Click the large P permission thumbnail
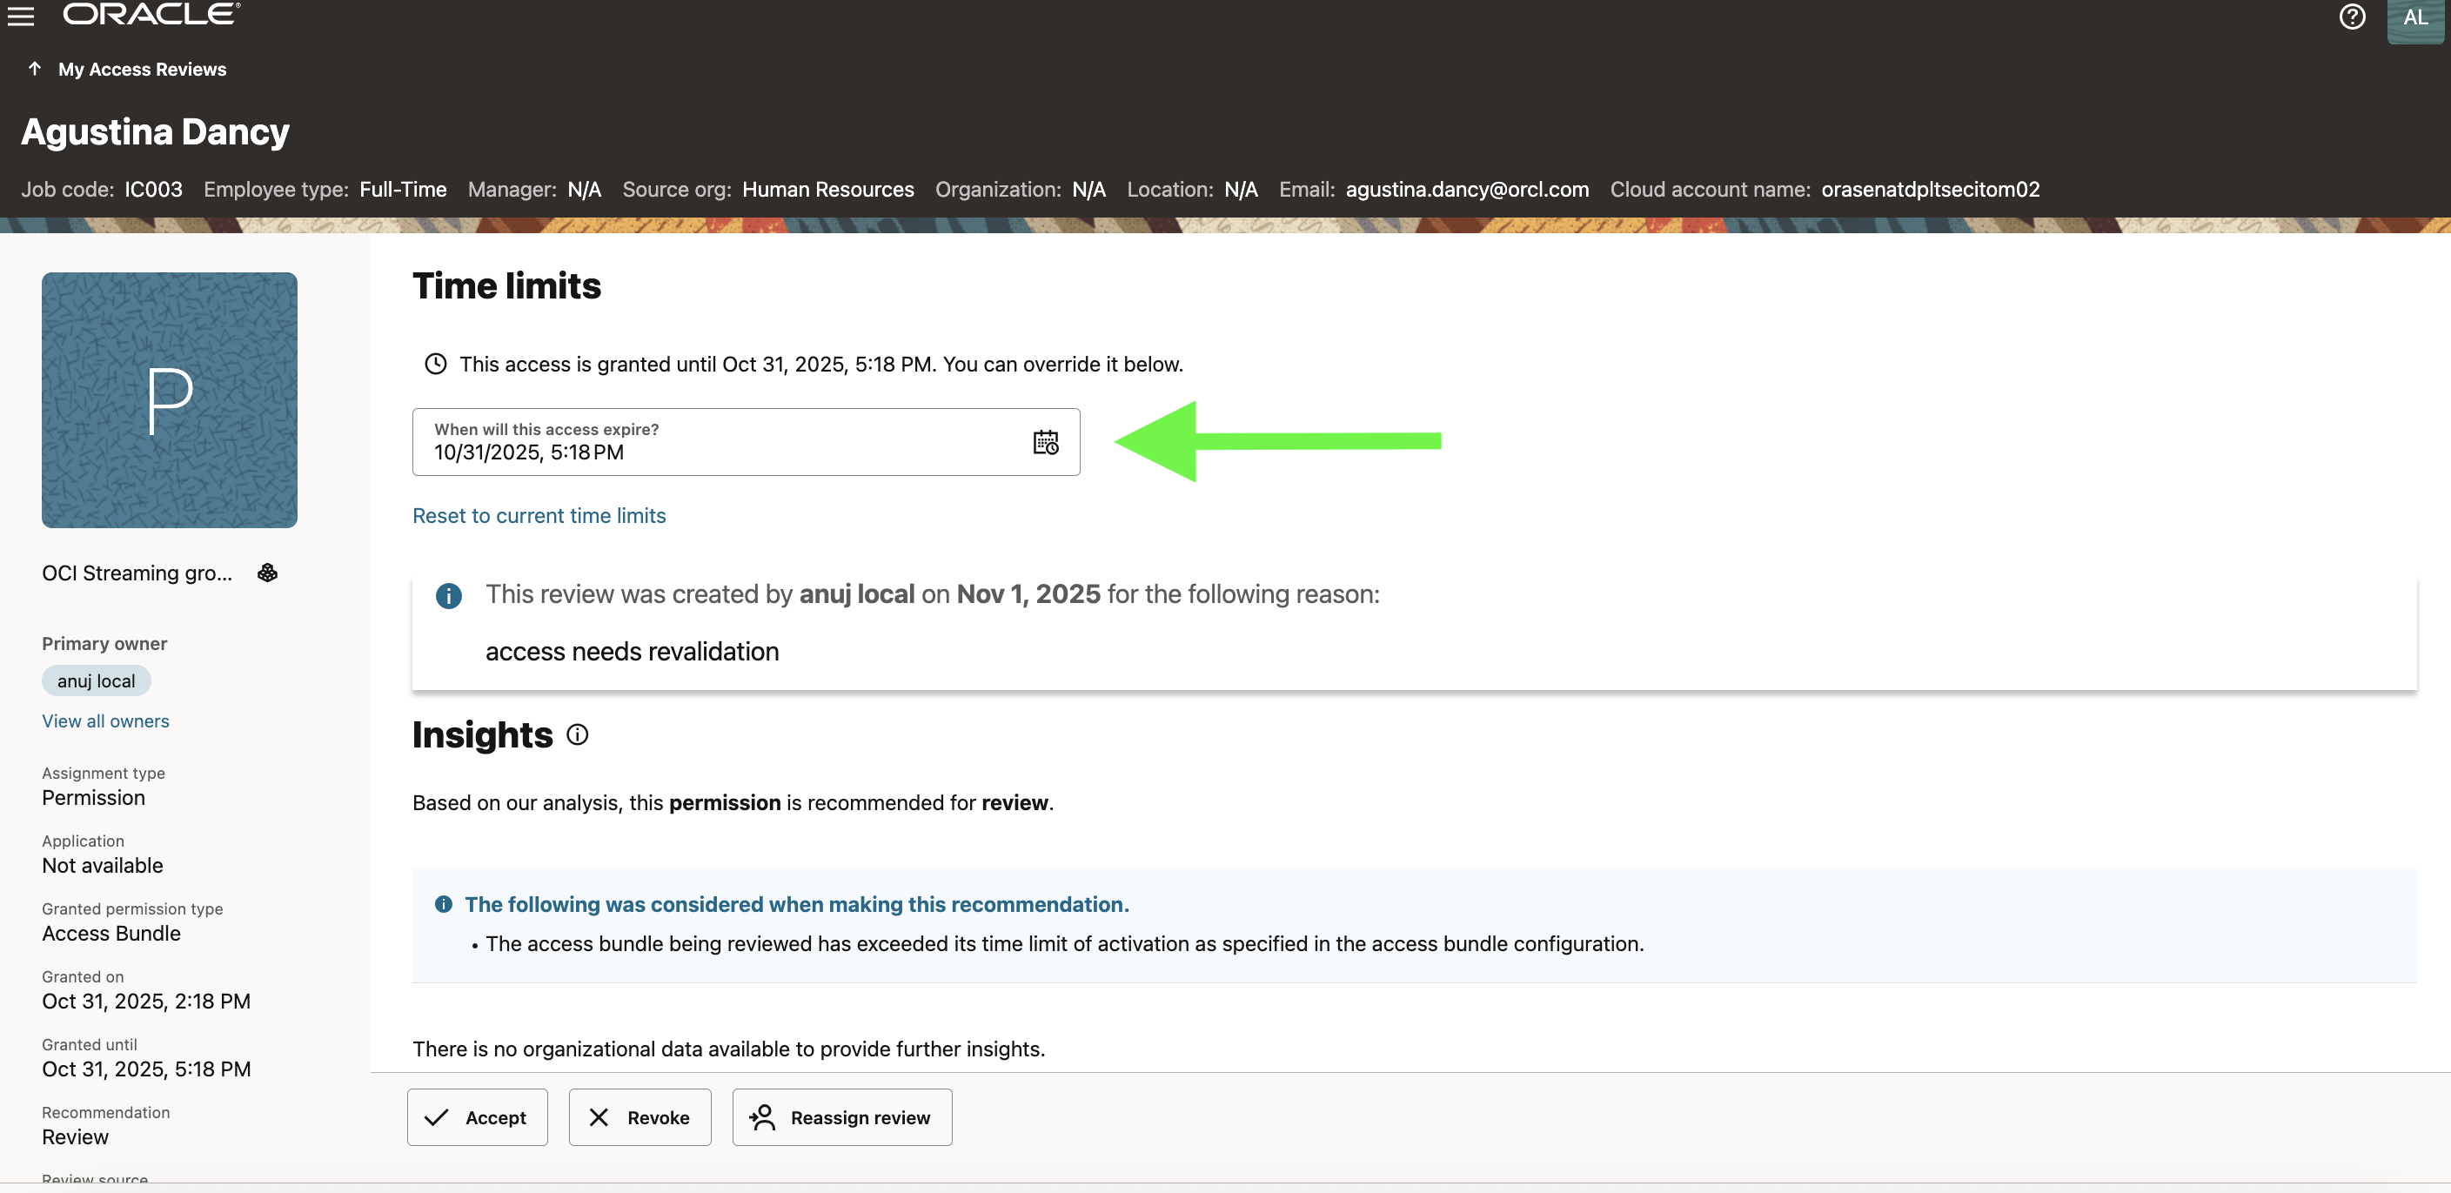2451x1193 pixels. [x=170, y=400]
